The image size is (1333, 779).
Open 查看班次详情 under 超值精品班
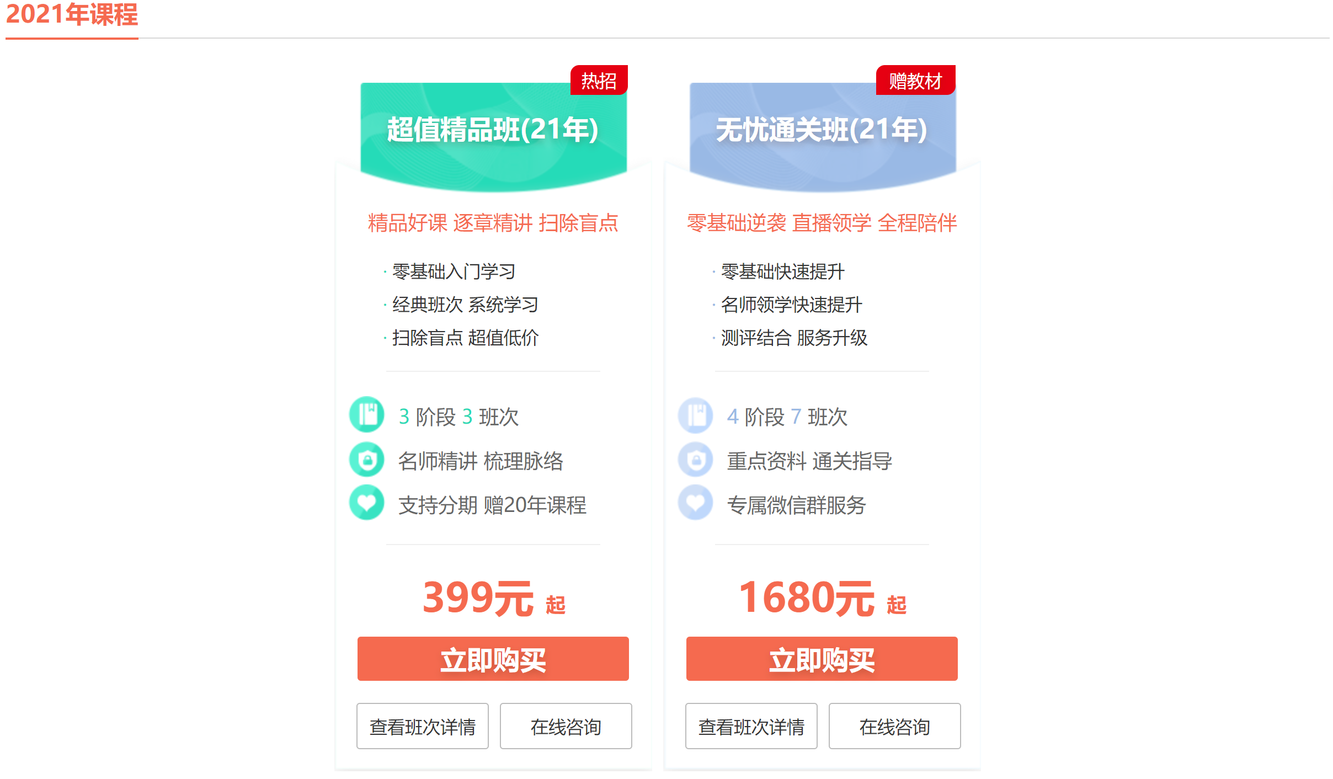point(423,727)
